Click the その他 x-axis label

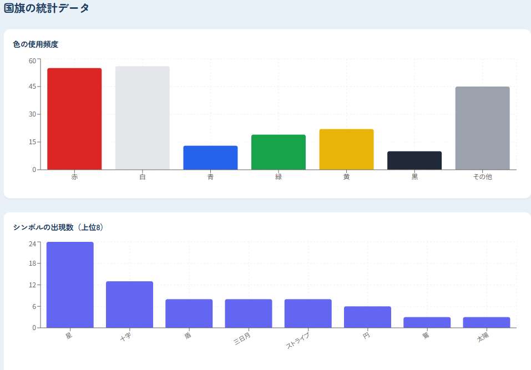[482, 177]
